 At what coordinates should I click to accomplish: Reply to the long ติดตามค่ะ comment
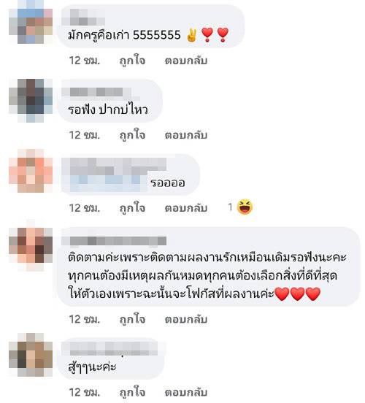[x=186, y=319]
